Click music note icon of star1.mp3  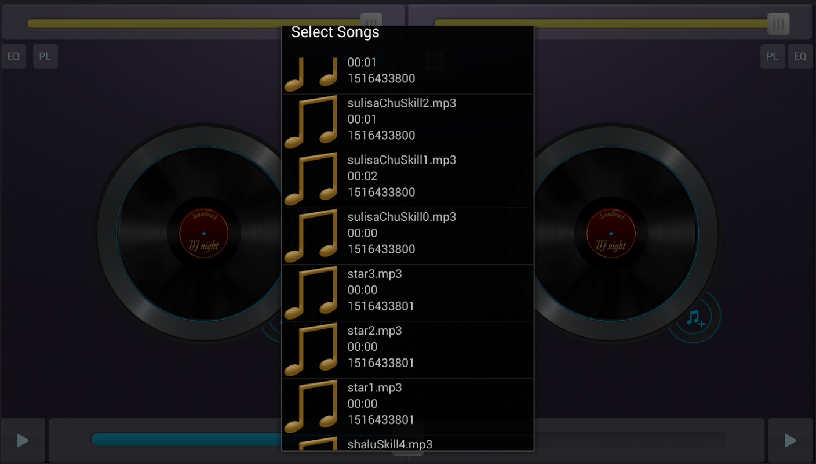pos(311,407)
